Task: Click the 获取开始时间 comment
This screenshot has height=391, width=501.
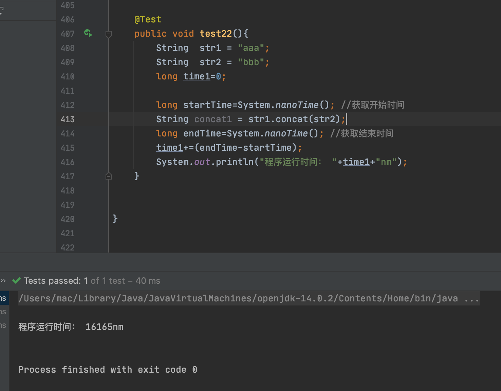Action: click(x=373, y=105)
